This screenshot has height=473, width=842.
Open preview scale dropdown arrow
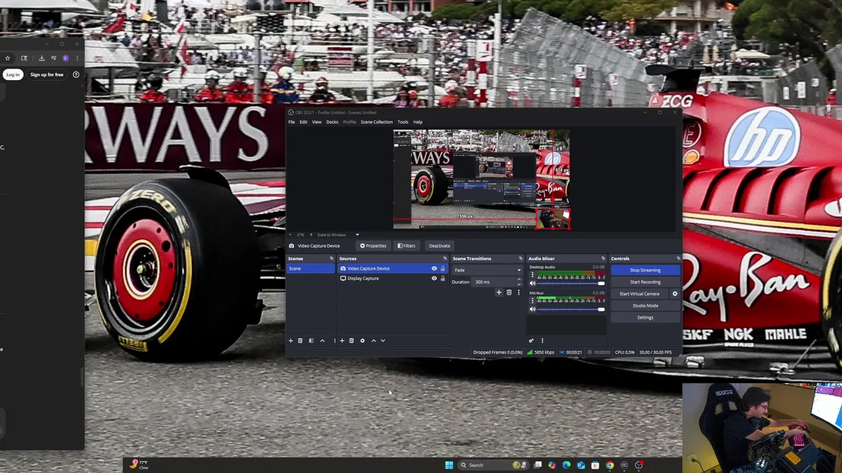357,235
